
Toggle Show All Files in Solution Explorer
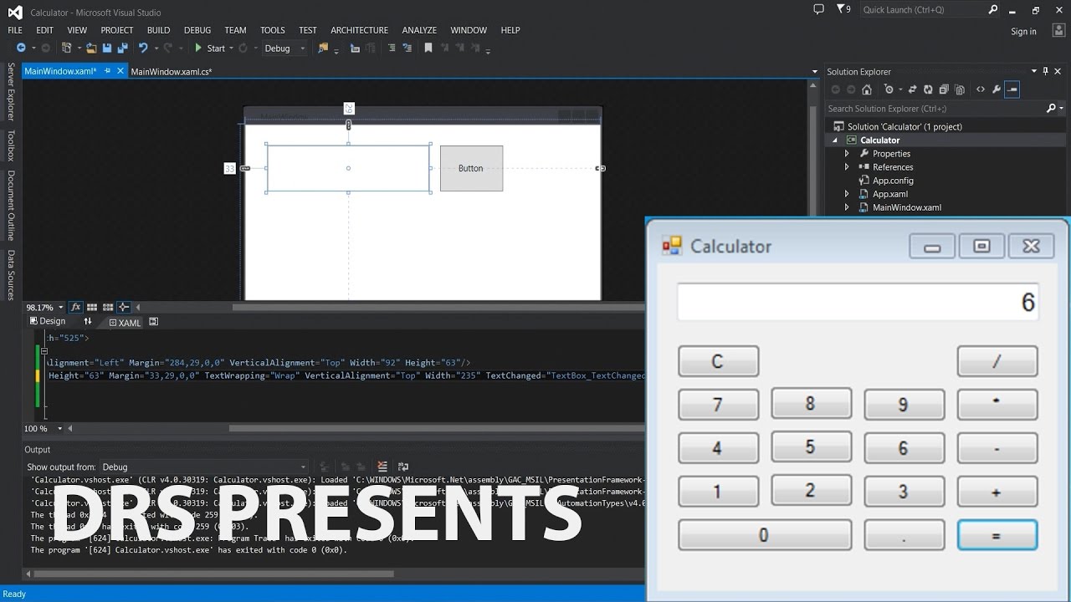pyautogui.click(x=959, y=89)
